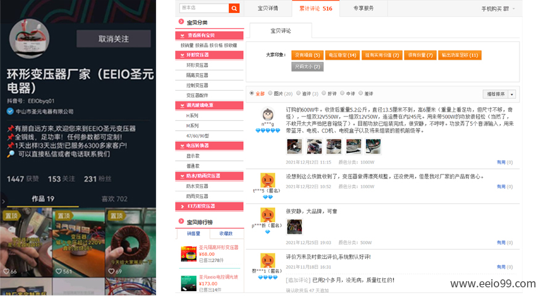Open first review photo thumbnail

tap(294, 146)
